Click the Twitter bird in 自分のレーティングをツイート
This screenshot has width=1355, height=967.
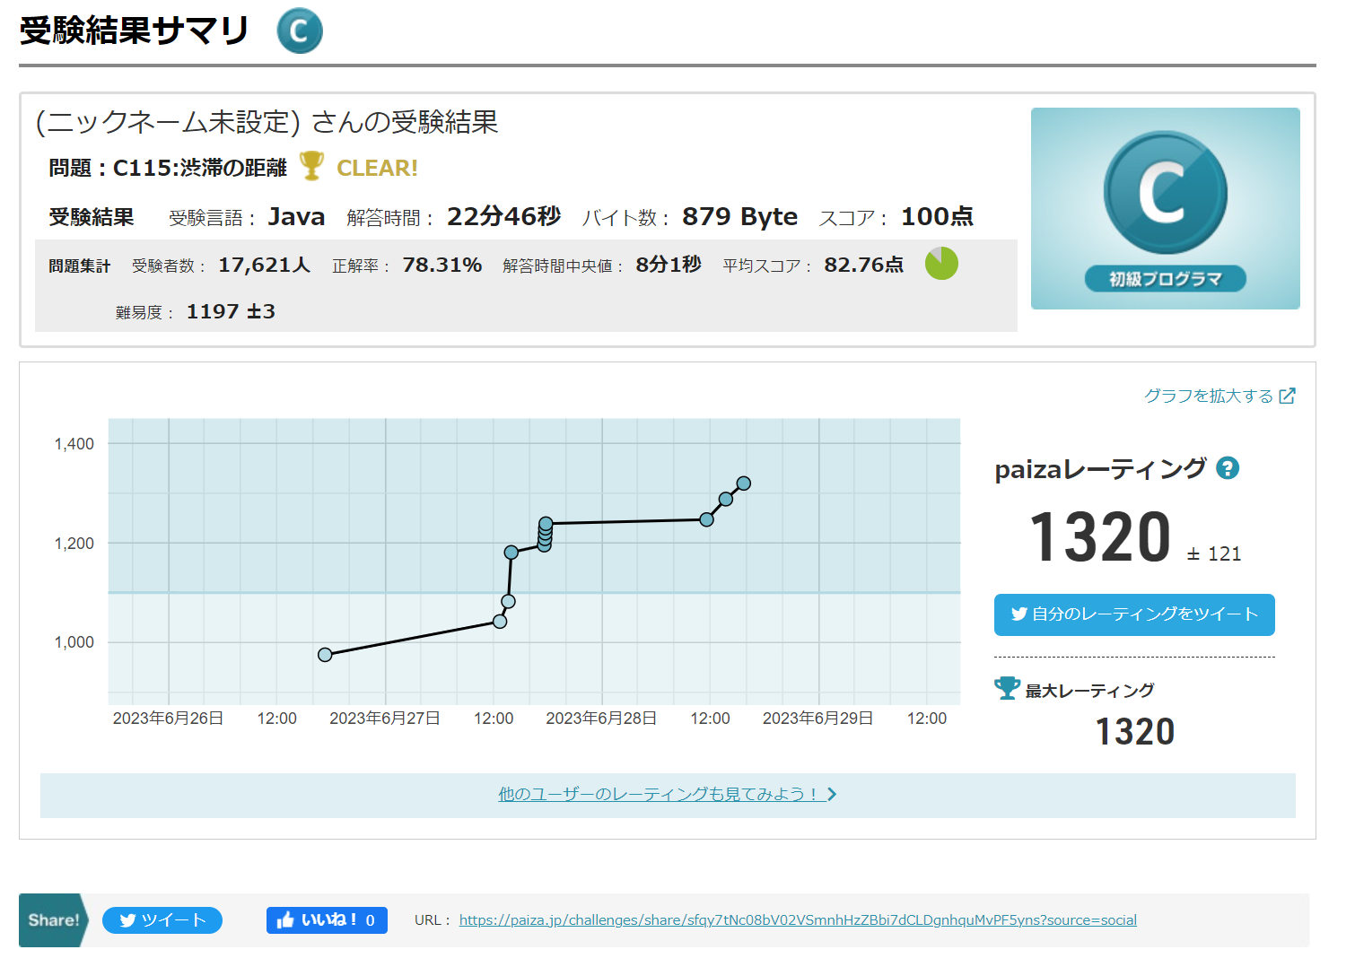tap(1018, 614)
